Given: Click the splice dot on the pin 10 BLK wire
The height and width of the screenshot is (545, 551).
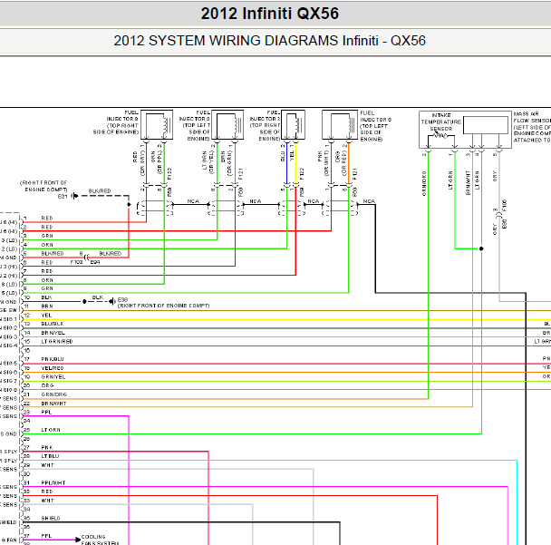Looking at the screenshot, I should point(84,301).
